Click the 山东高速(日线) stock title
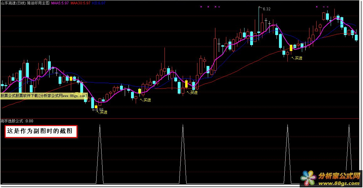Viewport: 363px width, 188px height. point(13,3)
